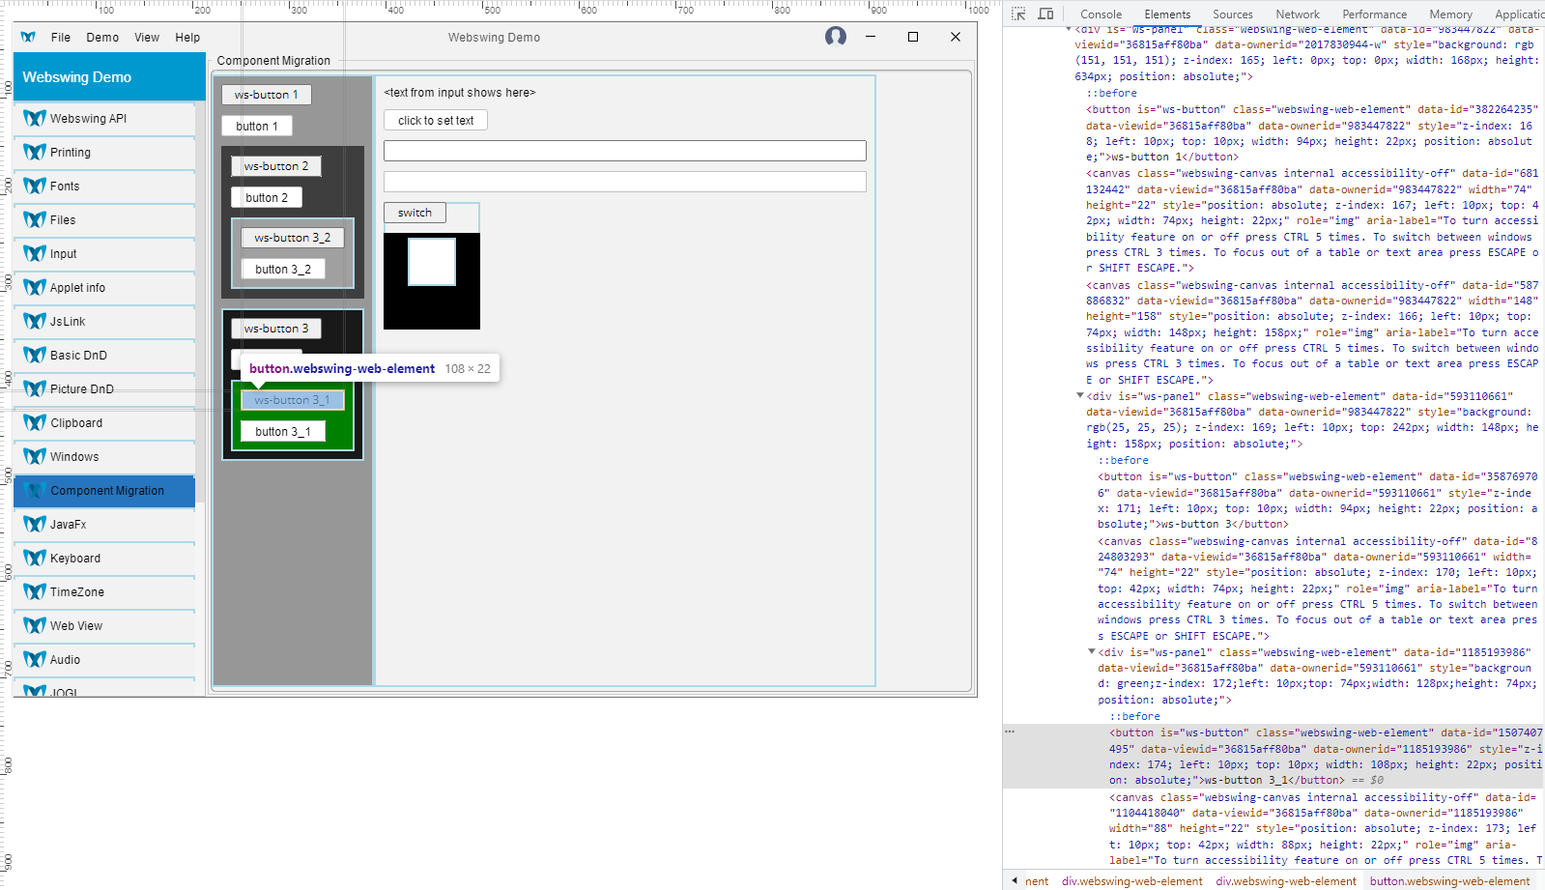
Task: Click the butterfly icon beside Fonts
Action: pyautogui.click(x=35, y=186)
